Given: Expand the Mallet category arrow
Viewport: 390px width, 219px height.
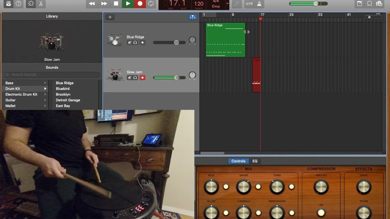Looking at the screenshot, I should click(45, 106).
